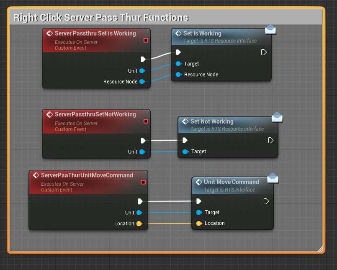Select the ServerPassthruSetNotWorking node title

click(95, 114)
